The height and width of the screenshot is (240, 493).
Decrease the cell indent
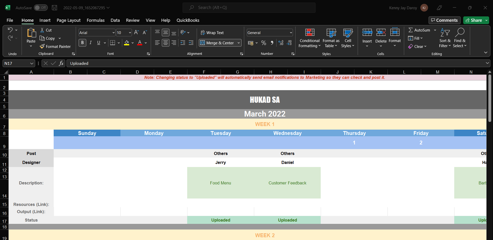click(x=183, y=43)
